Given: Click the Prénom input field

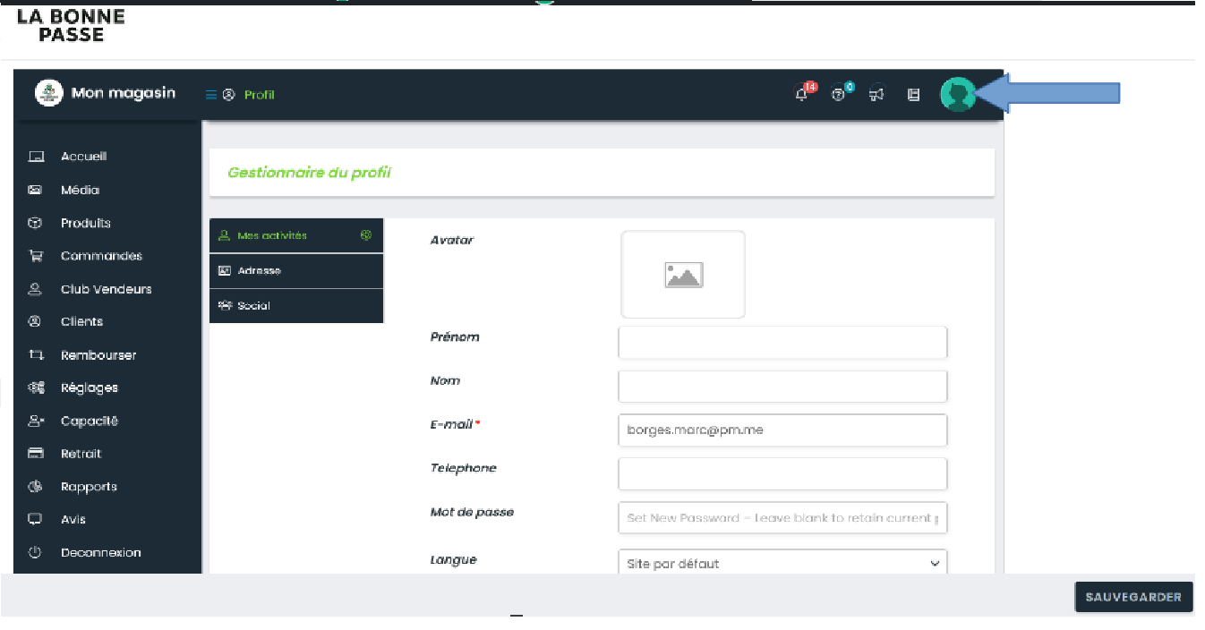Looking at the screenshot, I should pos(782,342).
